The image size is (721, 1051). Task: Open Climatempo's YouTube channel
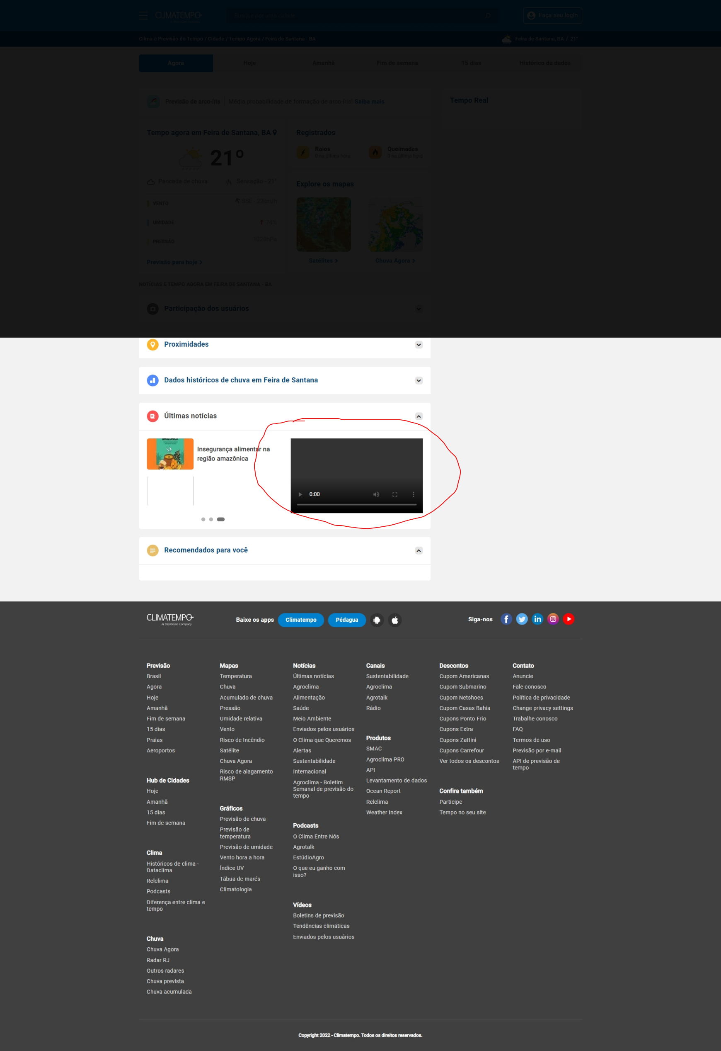coord(569,619)
